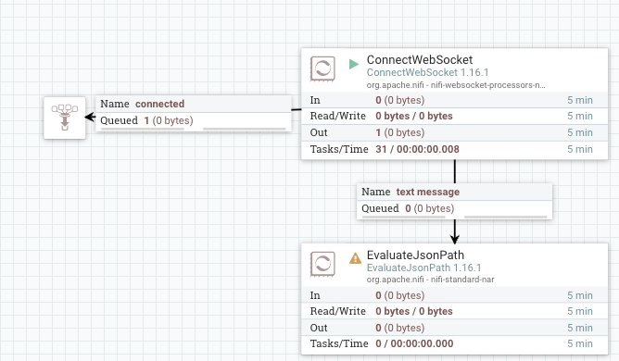This screenshot has width=619, height=361.
Task: Click the right queue bar under connected connection
Action: click(x=245, y=129)
